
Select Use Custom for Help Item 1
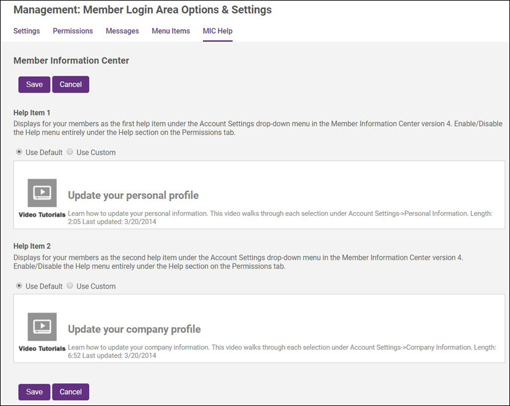pyautogui.click(x=70, y=152)
